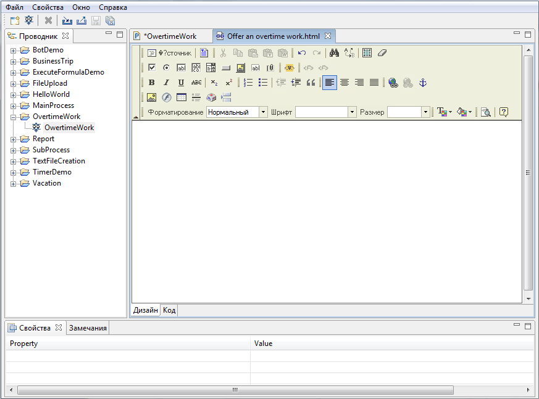The width and height of the screenshot is (539, 399).
Task: Insert a numbered list
Action: 247,82
